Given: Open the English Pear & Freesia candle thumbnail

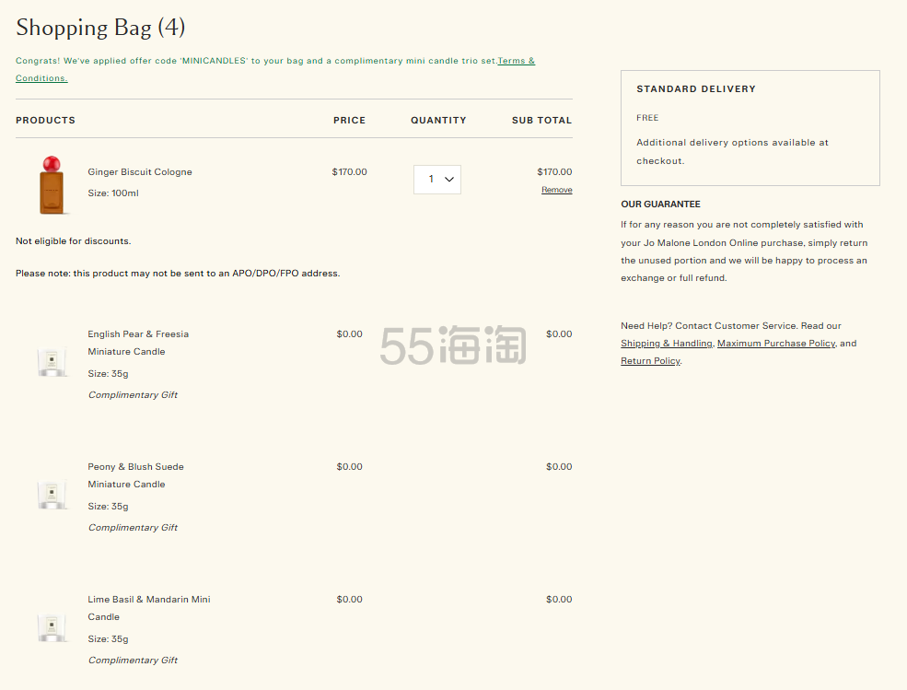Looking at the screenshot, I should (52, 362).
